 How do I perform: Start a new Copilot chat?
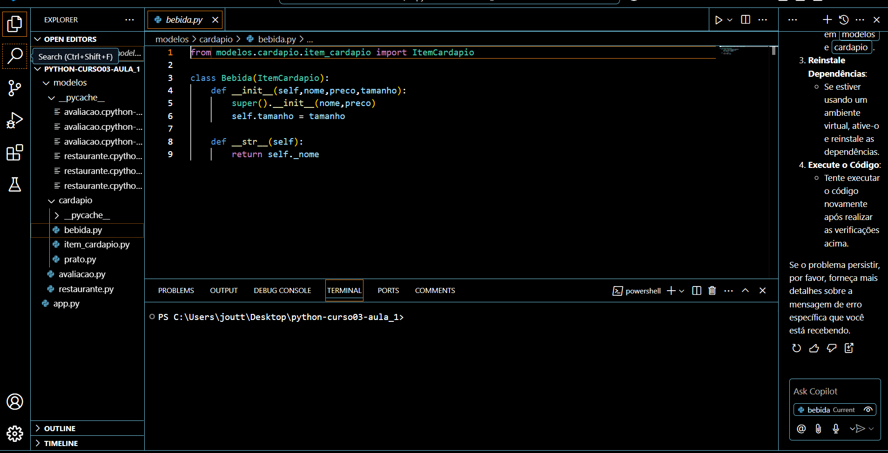tap(827, 20)
